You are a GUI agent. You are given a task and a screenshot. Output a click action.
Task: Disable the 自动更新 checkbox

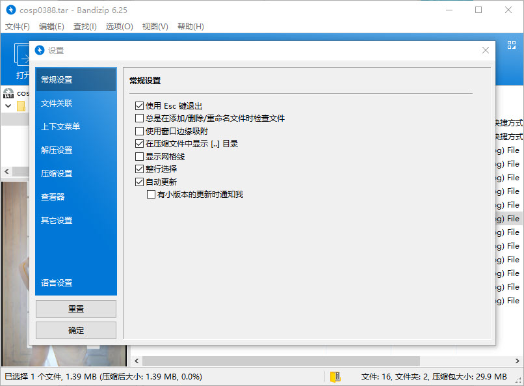pyautogui.click(x=140, y=181)
